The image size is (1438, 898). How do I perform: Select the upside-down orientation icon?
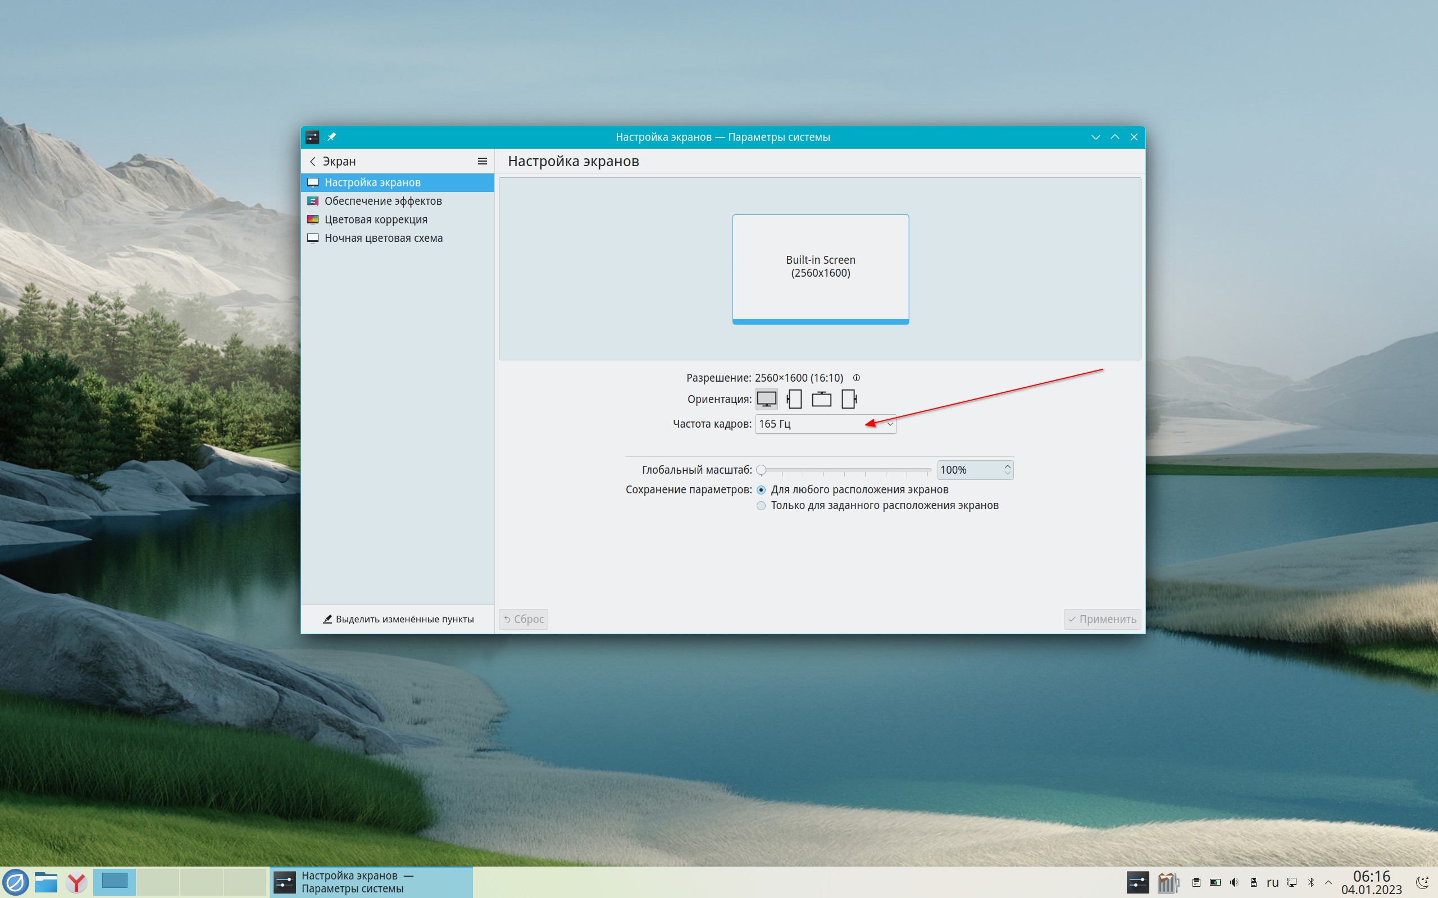point(821,399)
